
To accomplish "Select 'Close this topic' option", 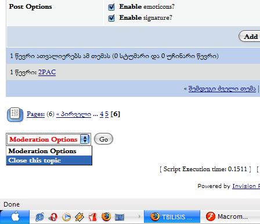I will pos(49,160).
